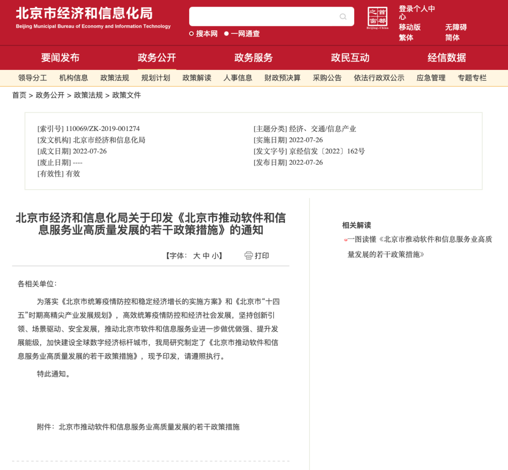The height and width of the screenshot is (470, 508).
Task: Set font size to 大
Action: tap(197, 256)
